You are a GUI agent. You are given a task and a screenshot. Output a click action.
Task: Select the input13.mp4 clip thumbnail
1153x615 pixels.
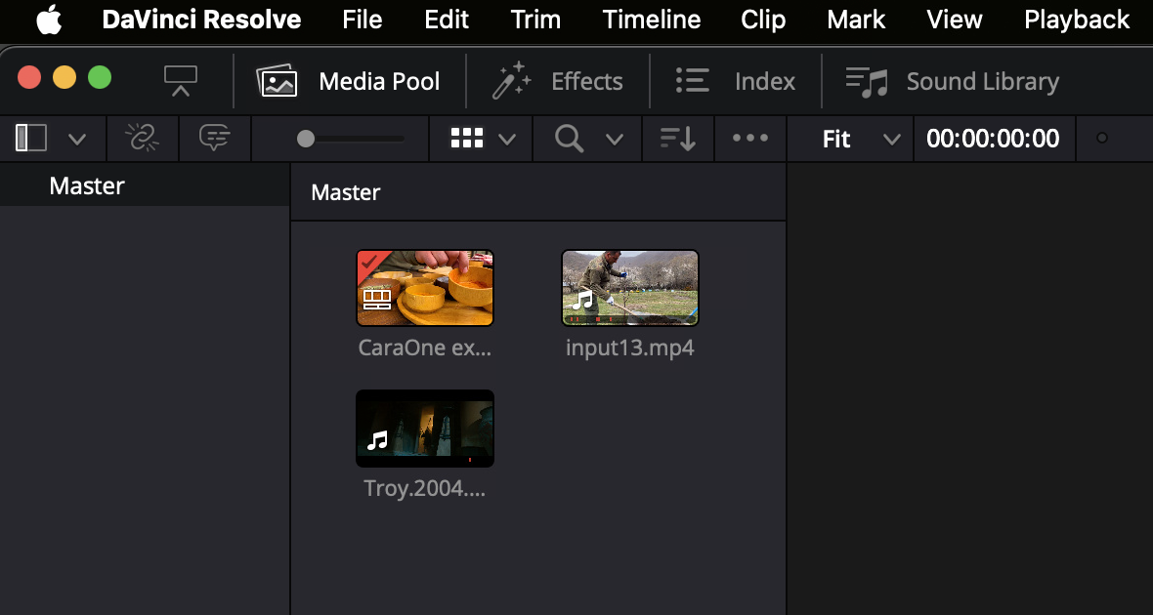click(630, 288)
